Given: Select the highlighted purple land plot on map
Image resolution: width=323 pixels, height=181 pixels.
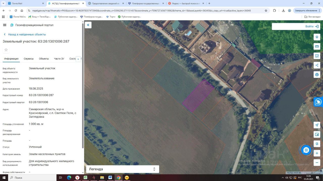Looking at the screenshot, I should point(198,96).
